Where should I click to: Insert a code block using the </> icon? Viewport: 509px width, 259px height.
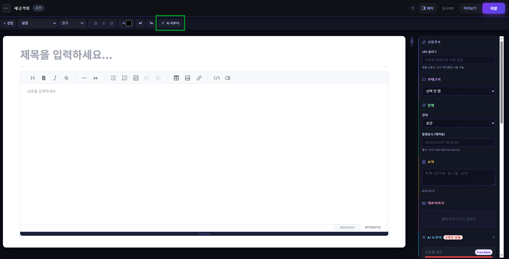217,78
